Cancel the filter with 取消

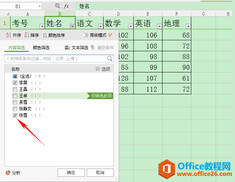[x=100, y=173]
